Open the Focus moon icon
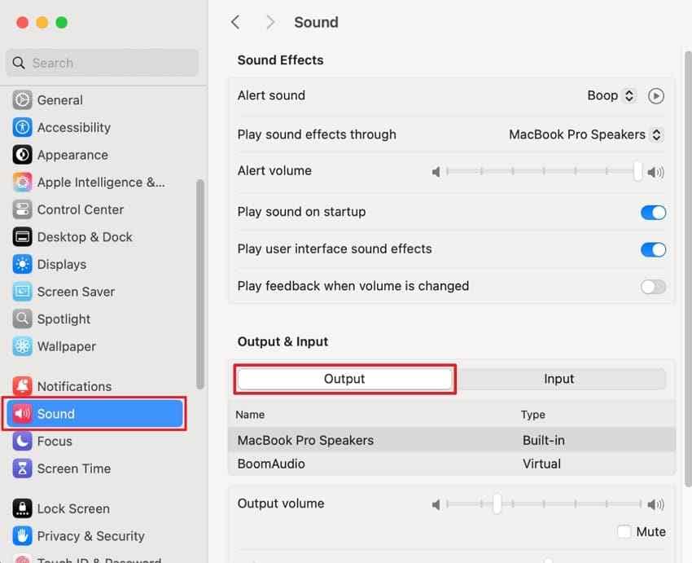 point(22,441)
